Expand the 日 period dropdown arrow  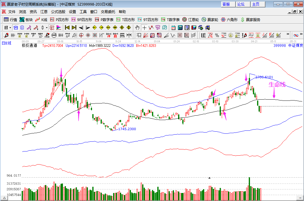click(10, 28)
